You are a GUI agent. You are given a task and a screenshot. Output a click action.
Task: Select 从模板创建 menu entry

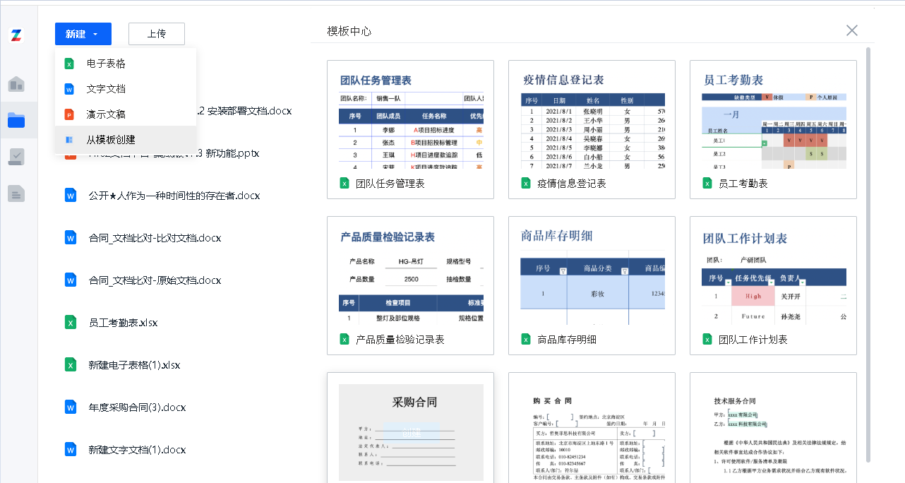pos(111,140)
